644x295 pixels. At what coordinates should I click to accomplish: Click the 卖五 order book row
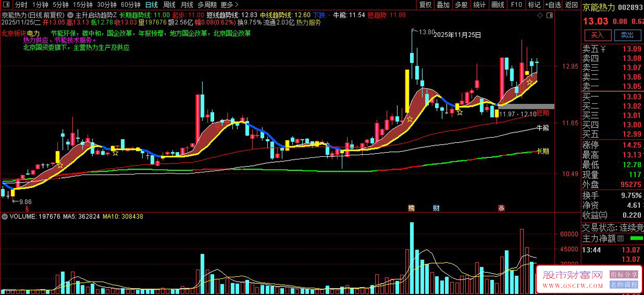click(613, 49)
